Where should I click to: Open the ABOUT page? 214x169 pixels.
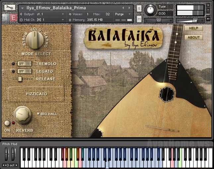[194, 37]
